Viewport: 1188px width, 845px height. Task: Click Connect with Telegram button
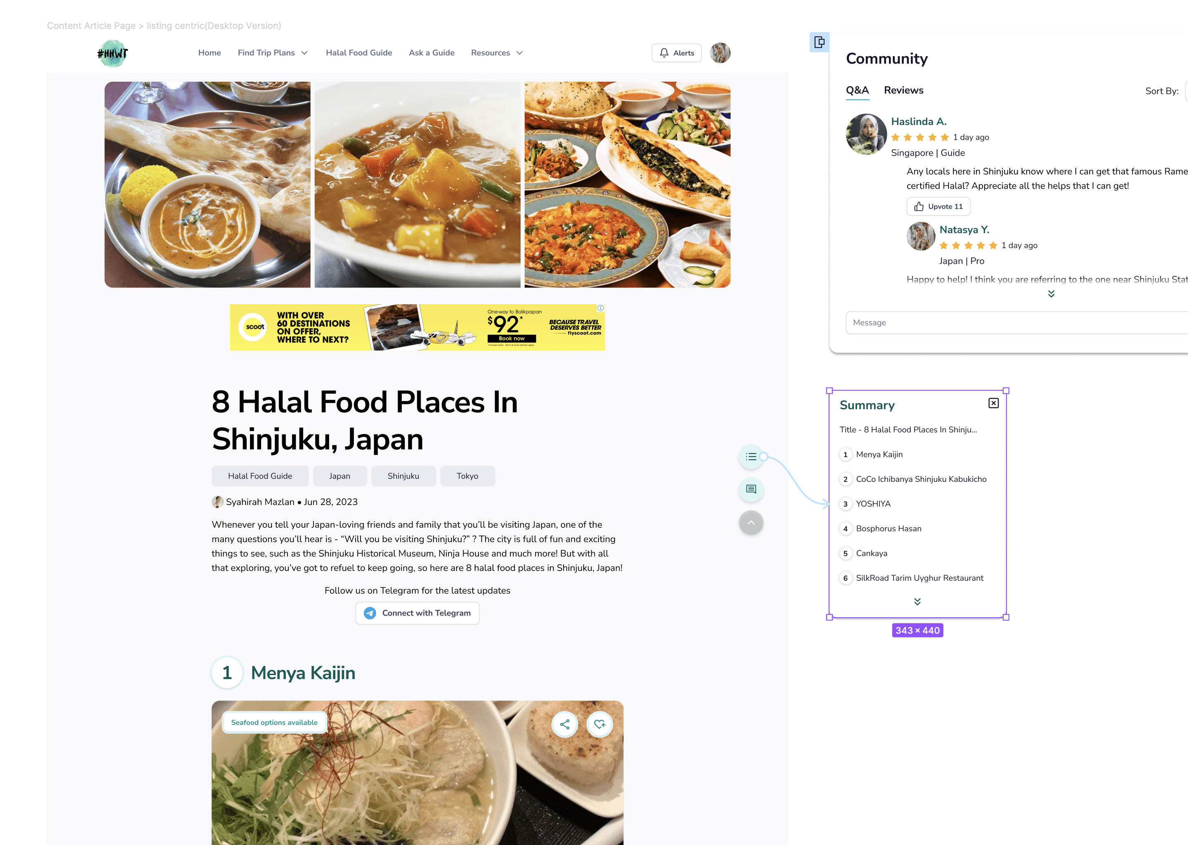[x=417, y=613]
